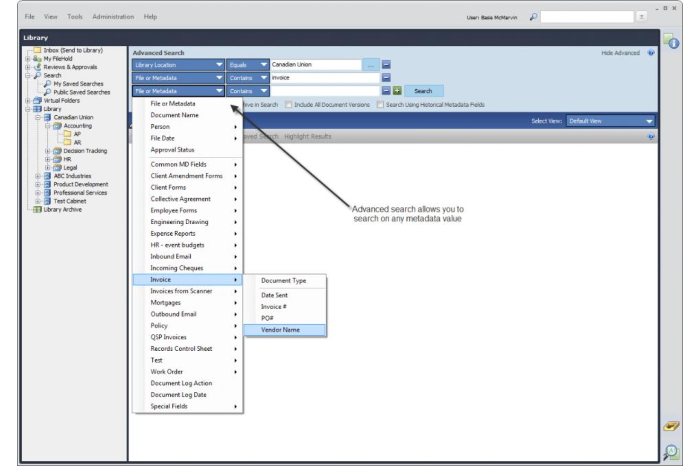Open the File menu
The image size is (700, 466).
(x=29, y=17)
